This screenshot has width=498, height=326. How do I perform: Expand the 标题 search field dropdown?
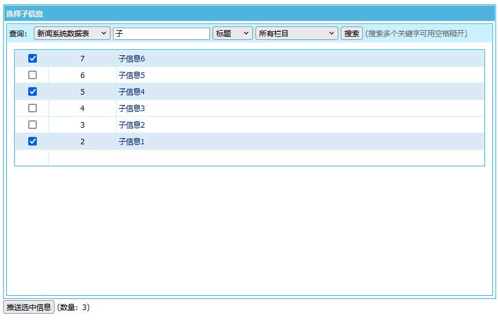(x=232, y=34)
